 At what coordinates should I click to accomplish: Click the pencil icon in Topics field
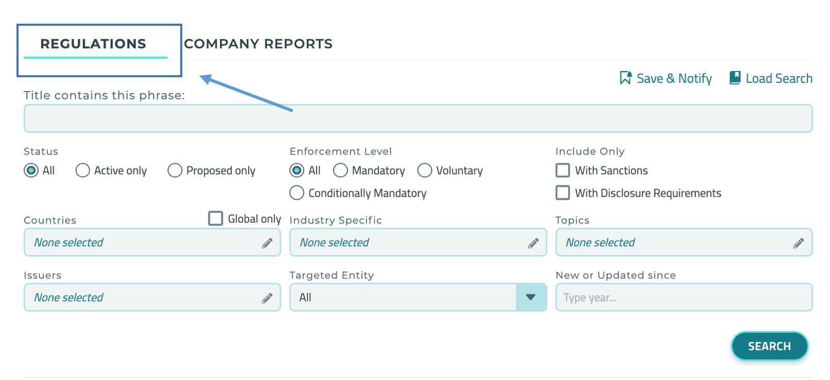click(799, 243)
